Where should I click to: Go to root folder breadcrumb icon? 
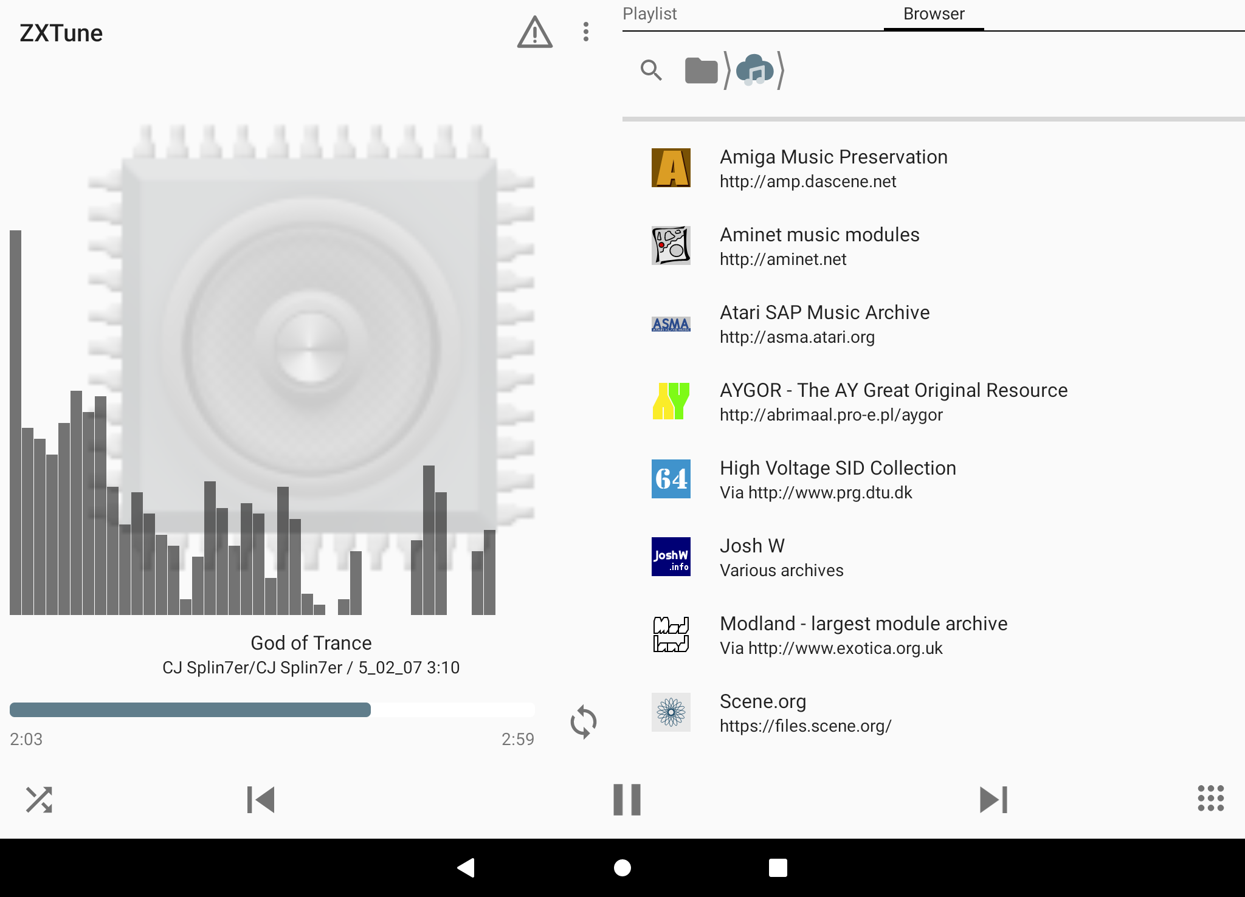(702, 70)
